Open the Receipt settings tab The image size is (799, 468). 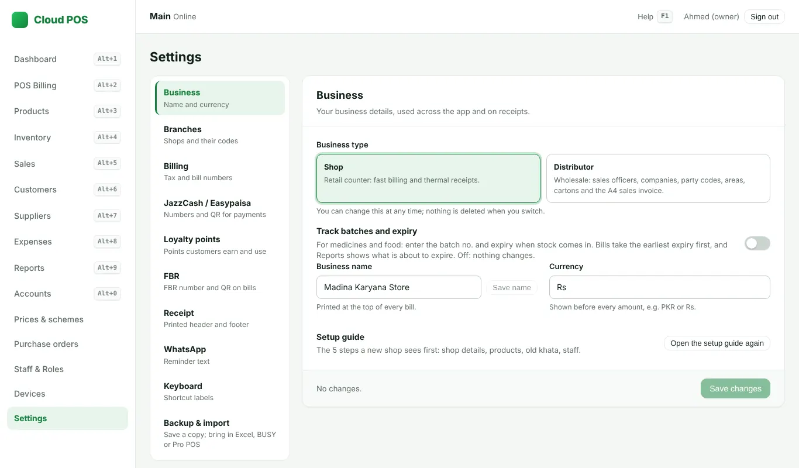220,318
